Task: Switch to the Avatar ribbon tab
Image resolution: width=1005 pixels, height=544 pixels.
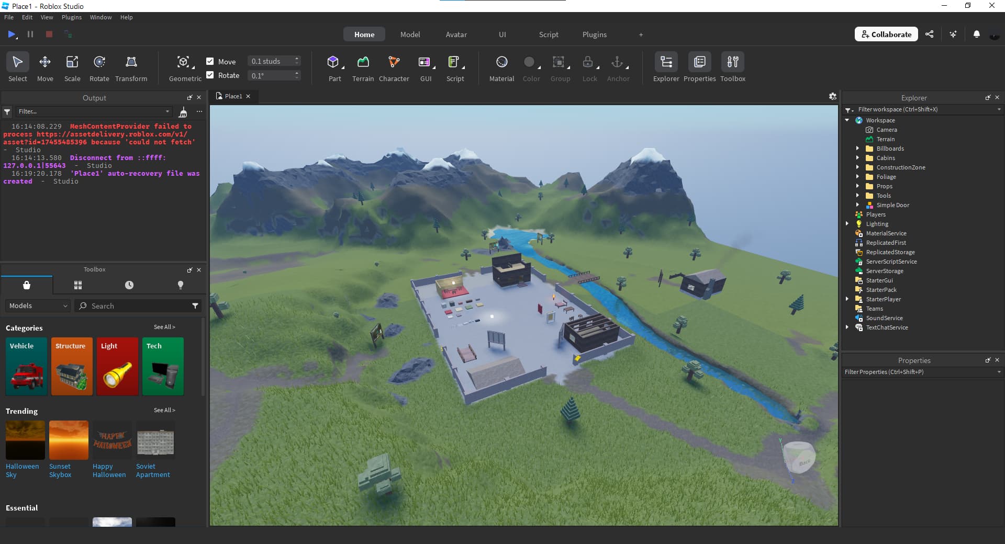Action: coord(456,34)
